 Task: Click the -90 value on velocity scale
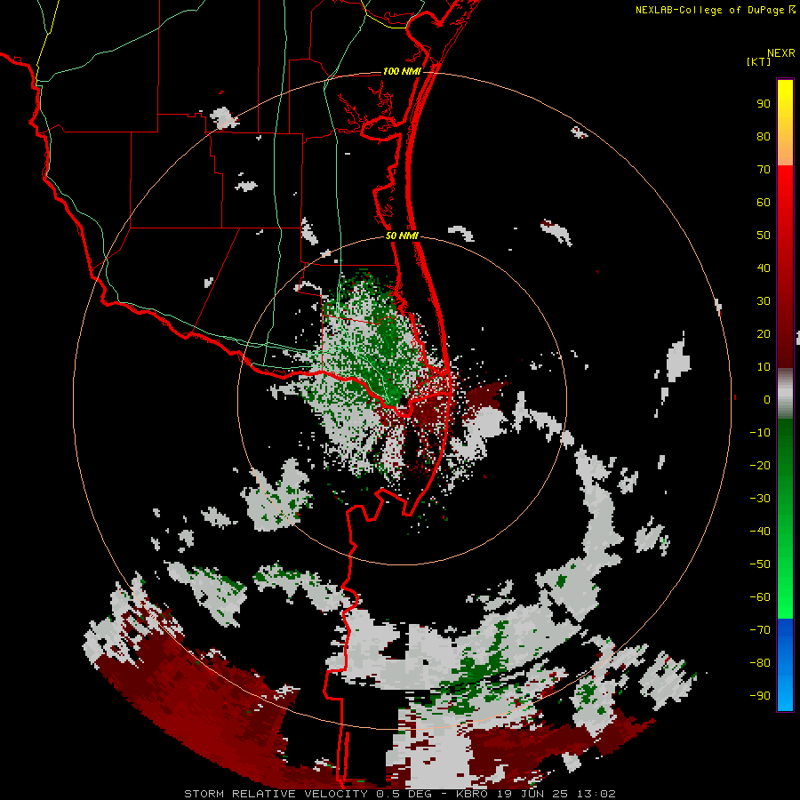click(760, 696)
